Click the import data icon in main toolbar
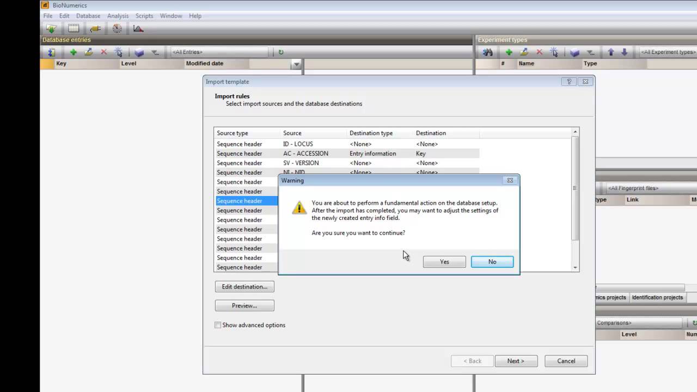Image resolution: width=697 pixels, height=392 pixels. coord(51,28)
